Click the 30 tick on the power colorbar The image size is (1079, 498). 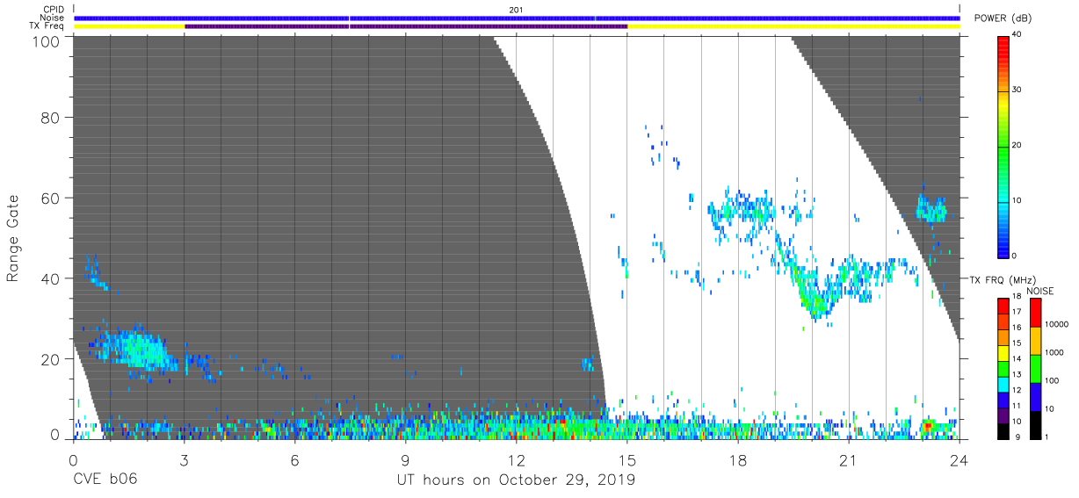[1017, 90]
